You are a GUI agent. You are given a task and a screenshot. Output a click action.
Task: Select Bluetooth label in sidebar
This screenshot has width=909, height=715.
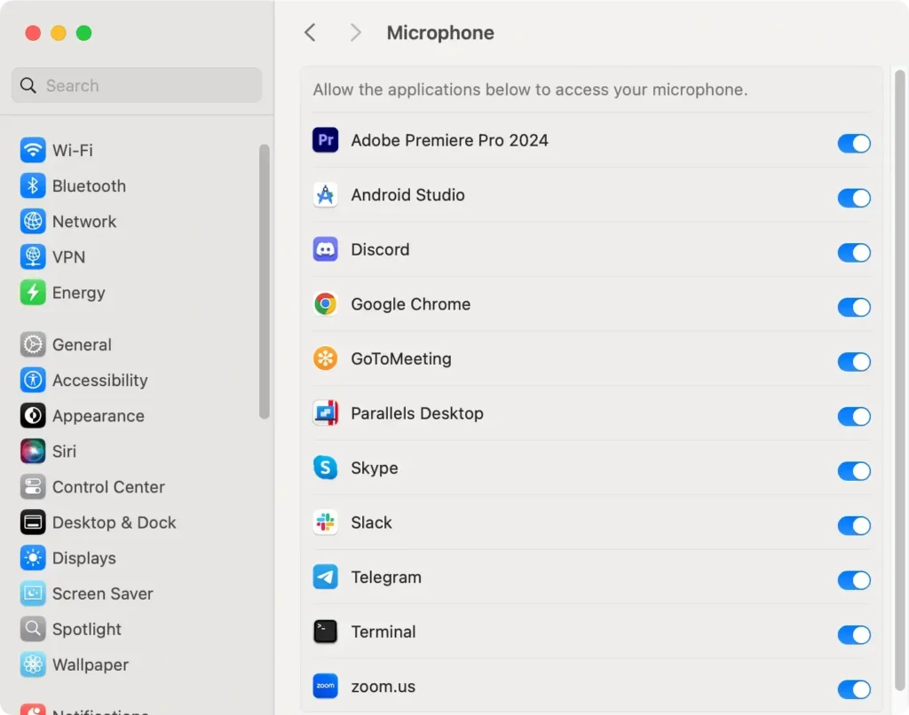click(x=89, y=185)
